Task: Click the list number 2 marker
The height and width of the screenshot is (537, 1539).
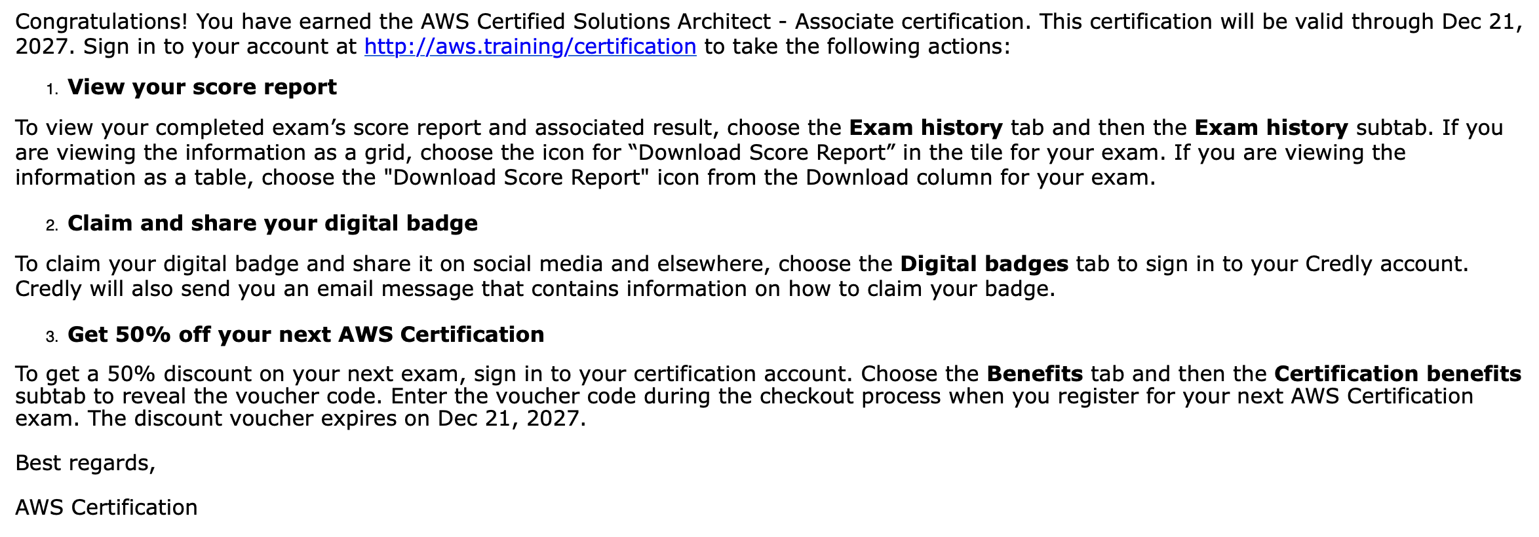Action: coord(52,225)
